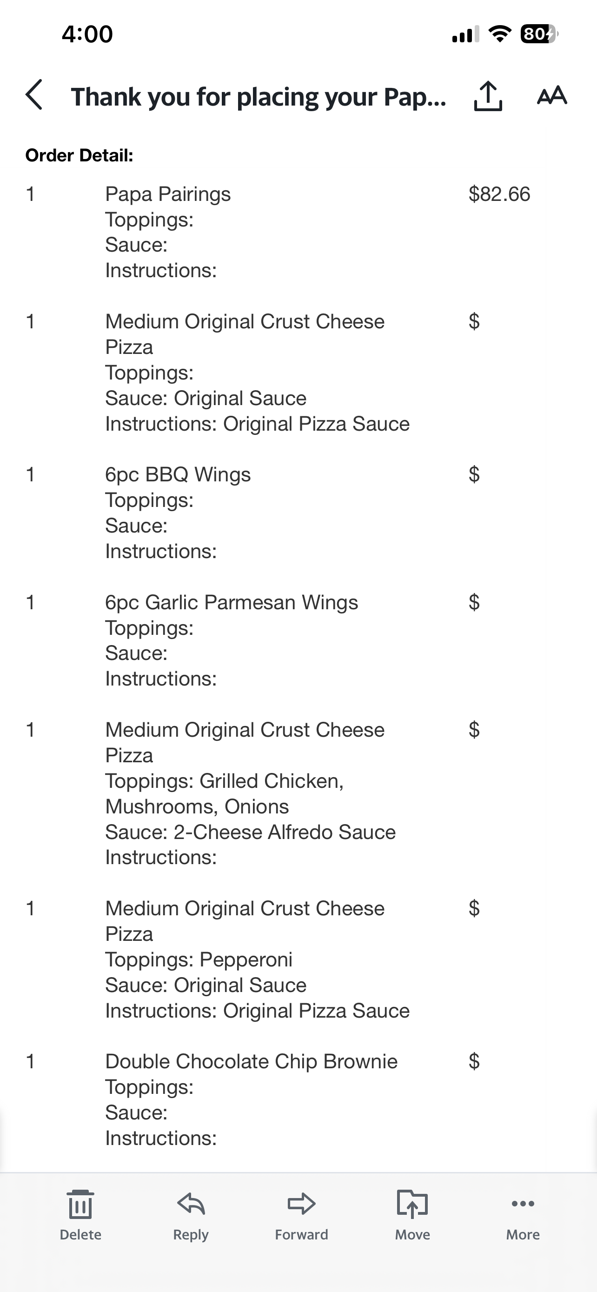The width and height of the screenshot is (597, 1292).
Task: Delete this email with trash icon
Action: pos(80,1214)
